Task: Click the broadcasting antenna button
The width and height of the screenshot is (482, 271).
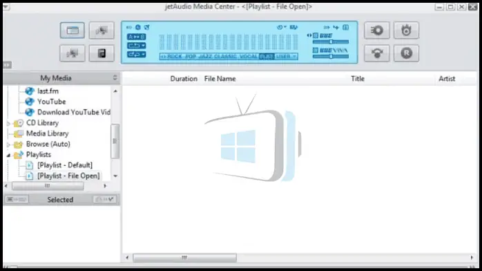Action: (x=377, y=53)
